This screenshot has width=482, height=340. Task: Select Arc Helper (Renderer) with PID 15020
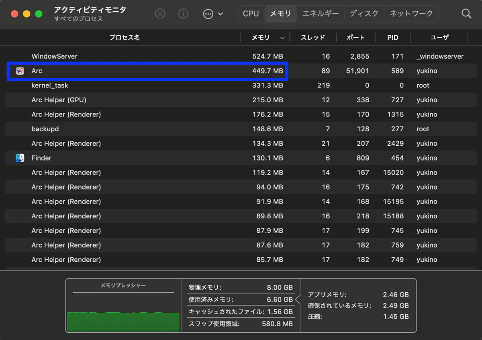(x=241, y=173)
